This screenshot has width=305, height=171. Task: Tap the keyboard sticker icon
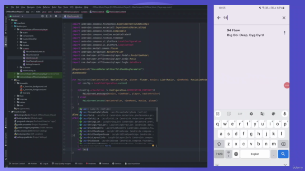(x=229, y=114)
